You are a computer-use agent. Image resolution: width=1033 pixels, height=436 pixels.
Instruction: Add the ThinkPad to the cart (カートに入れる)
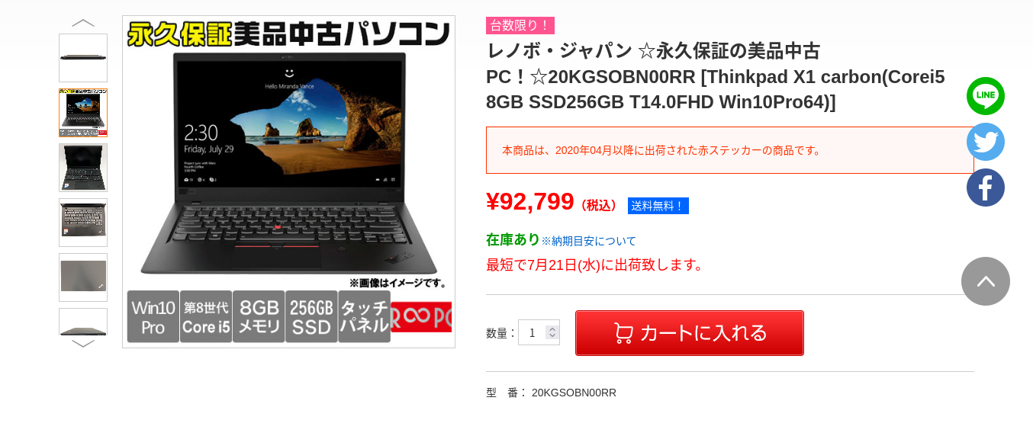point(689,333)
